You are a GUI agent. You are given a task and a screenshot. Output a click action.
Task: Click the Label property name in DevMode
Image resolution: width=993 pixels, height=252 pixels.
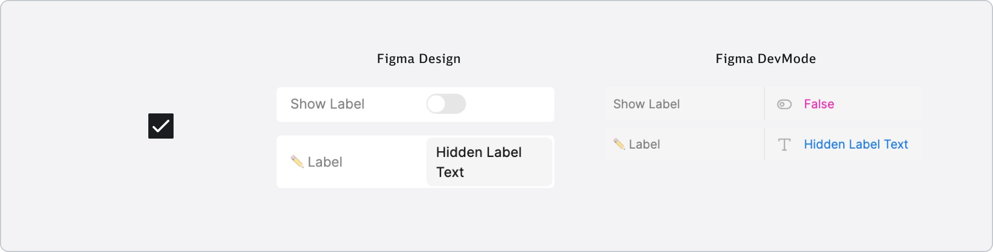coord(644,144)
